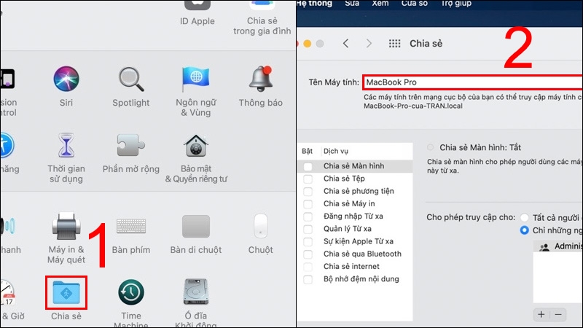Open Bàn phím keyboard pane
This screenshot has width=583, height=328.
pos(131,226)
